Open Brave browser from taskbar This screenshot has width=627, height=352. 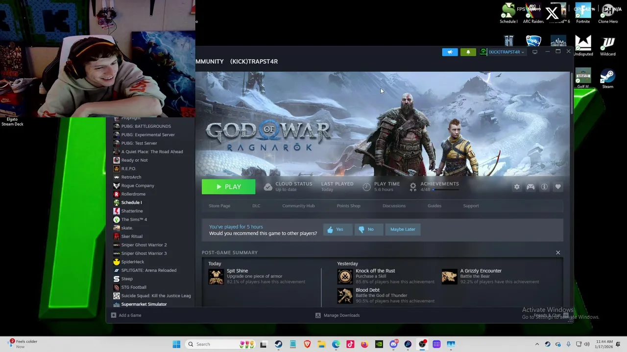pos(307,344)
